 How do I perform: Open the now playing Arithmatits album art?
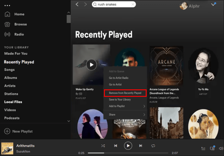coord(7,149)
